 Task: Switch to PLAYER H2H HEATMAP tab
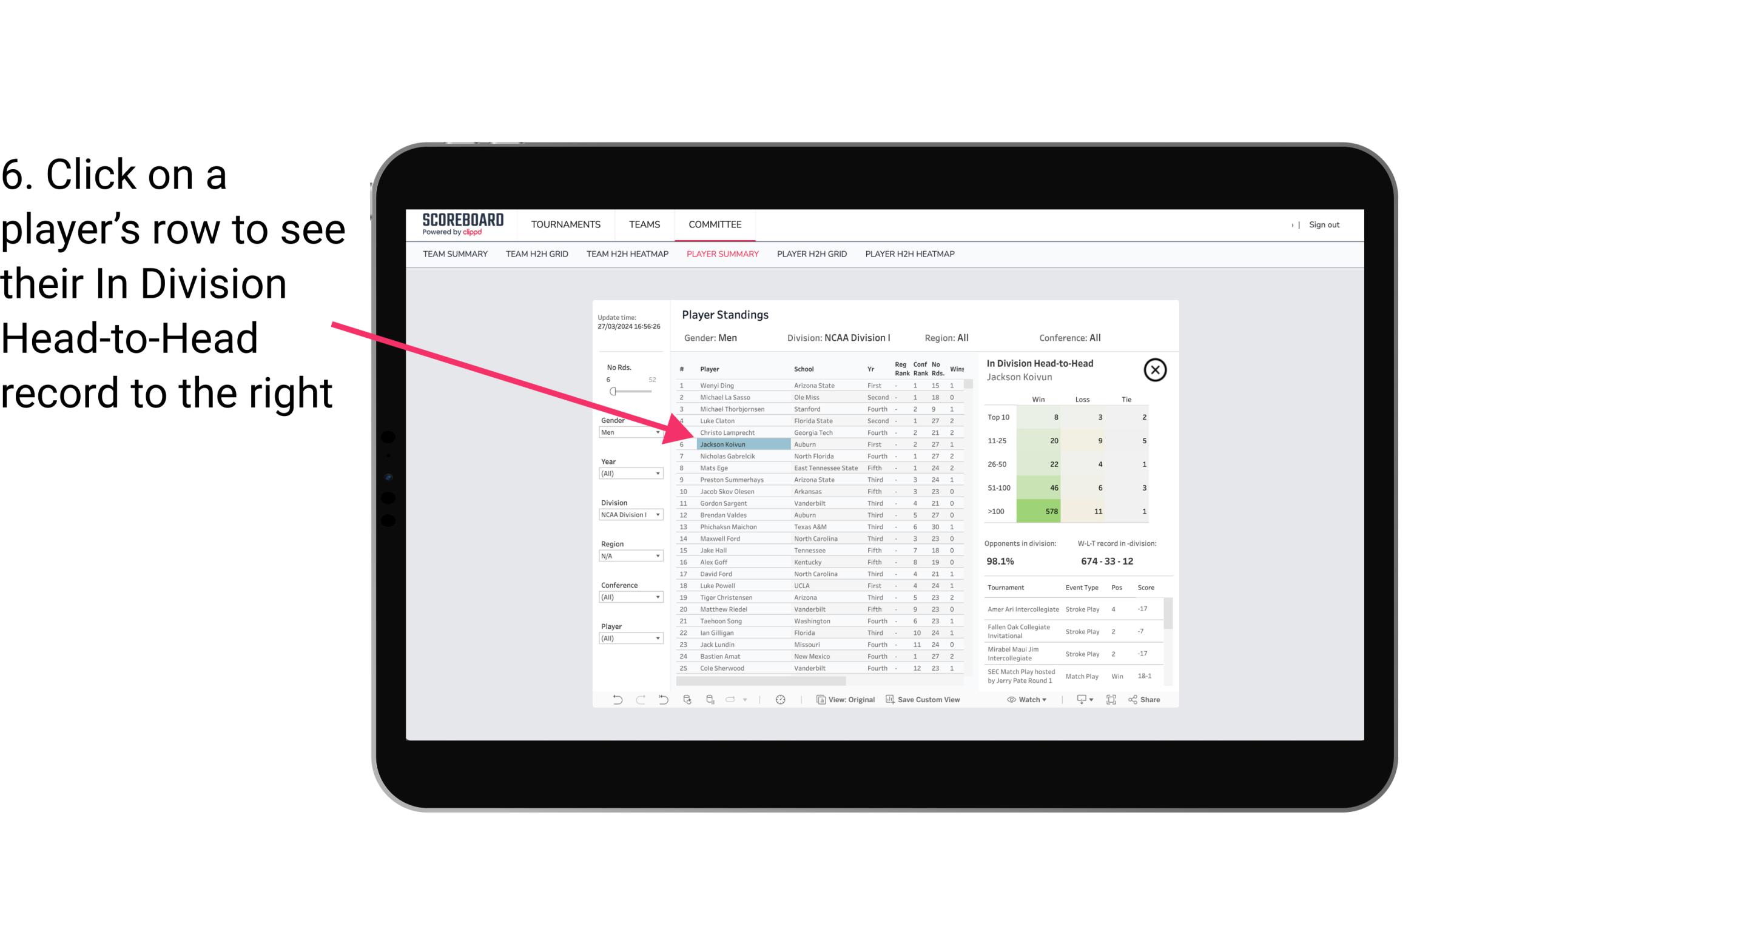pyautogui.click(x=911, y=253)
